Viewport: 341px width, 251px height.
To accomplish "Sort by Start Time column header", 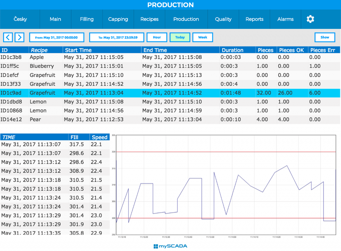I will (x=102, y=50).
